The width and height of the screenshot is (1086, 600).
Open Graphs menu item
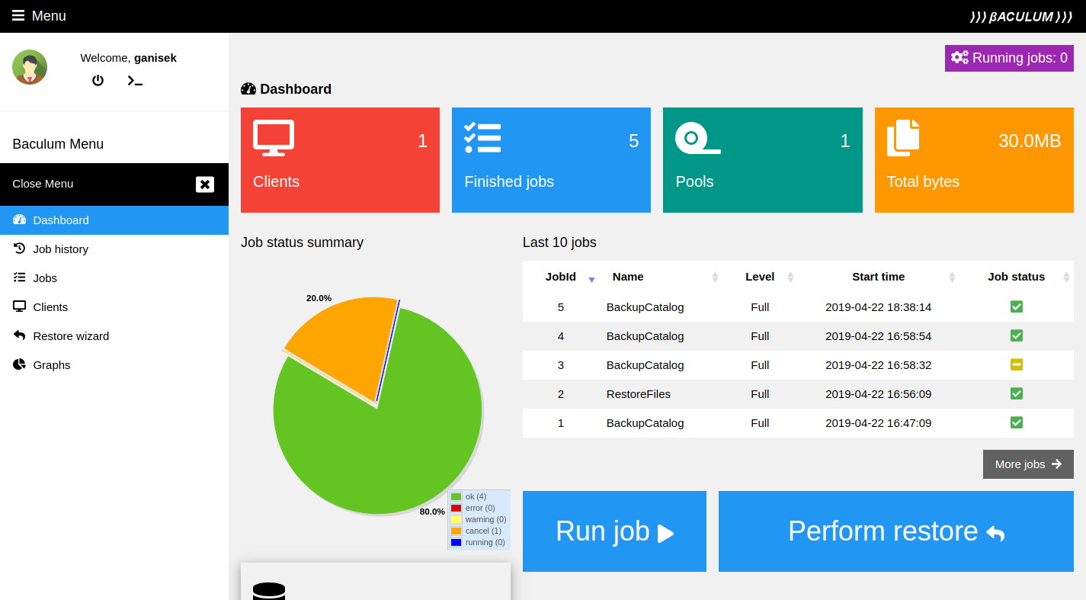(114, 365)
